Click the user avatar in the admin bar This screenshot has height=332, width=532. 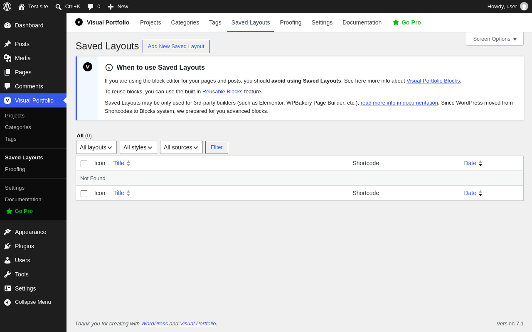(524, 7)
